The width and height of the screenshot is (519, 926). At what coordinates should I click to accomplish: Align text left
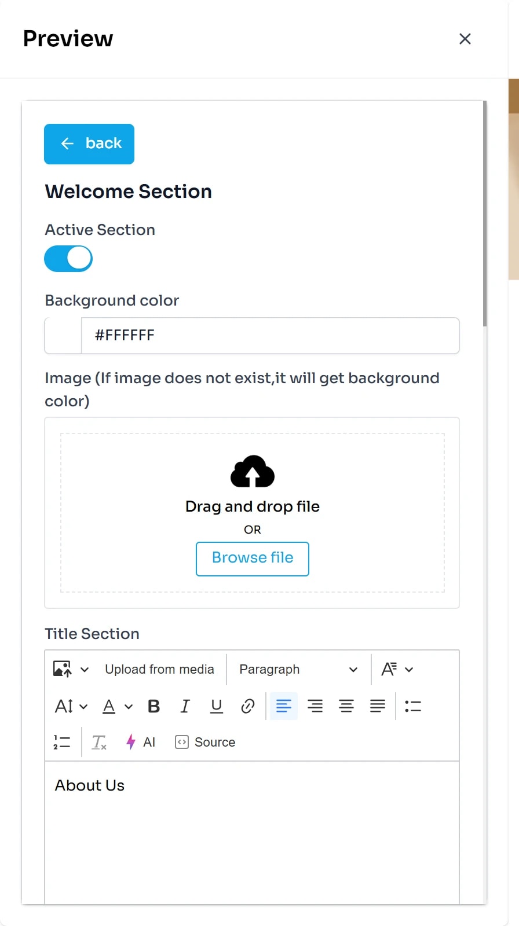pyautogui.click(x=284, y=706)
